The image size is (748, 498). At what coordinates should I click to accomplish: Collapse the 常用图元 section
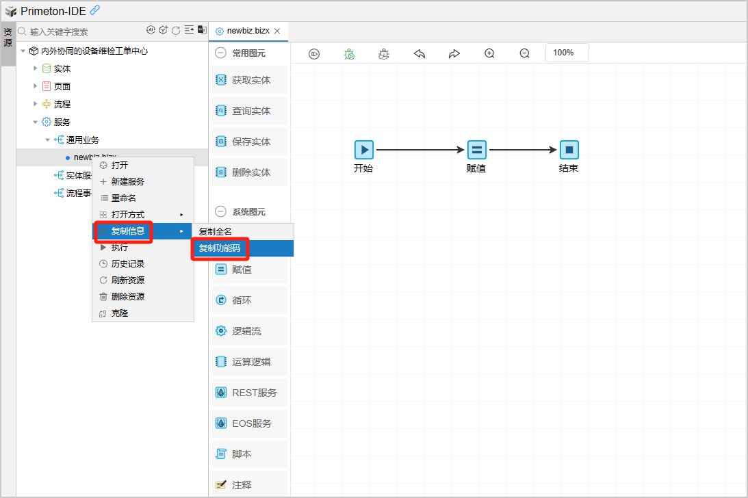point(220,53)
